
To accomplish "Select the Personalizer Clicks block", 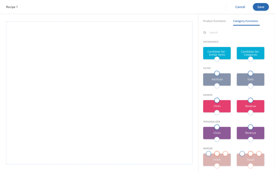I will (x=217, y=133).
